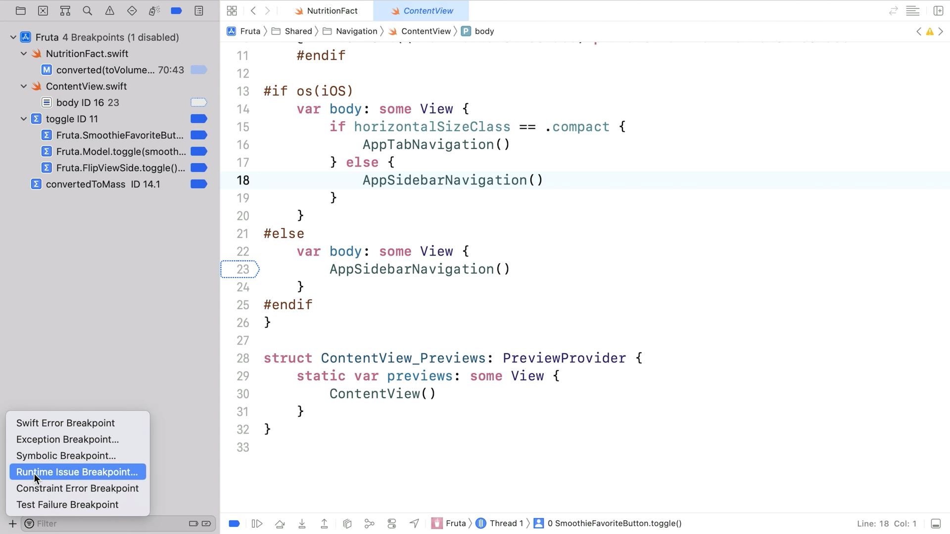Open the debug view hierarchy icon
950x534 pixels.
(x=347, y=524)
